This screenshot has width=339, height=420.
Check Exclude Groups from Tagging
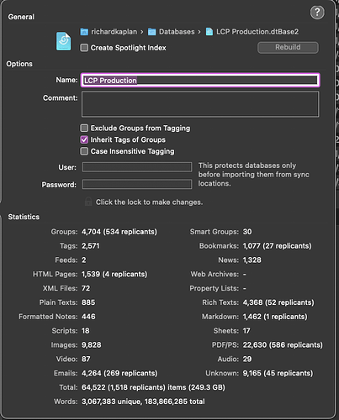click(84, 129)
